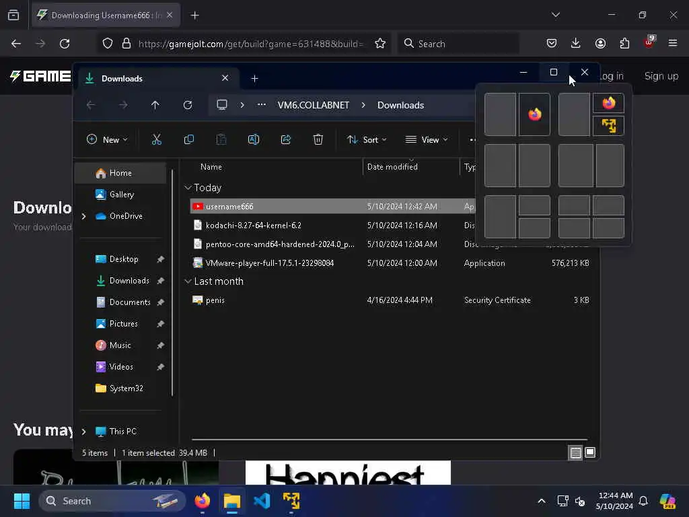689x517 pixels.
Task: Expand the address bar breadcrumb ellipsis
Action: 262,105
